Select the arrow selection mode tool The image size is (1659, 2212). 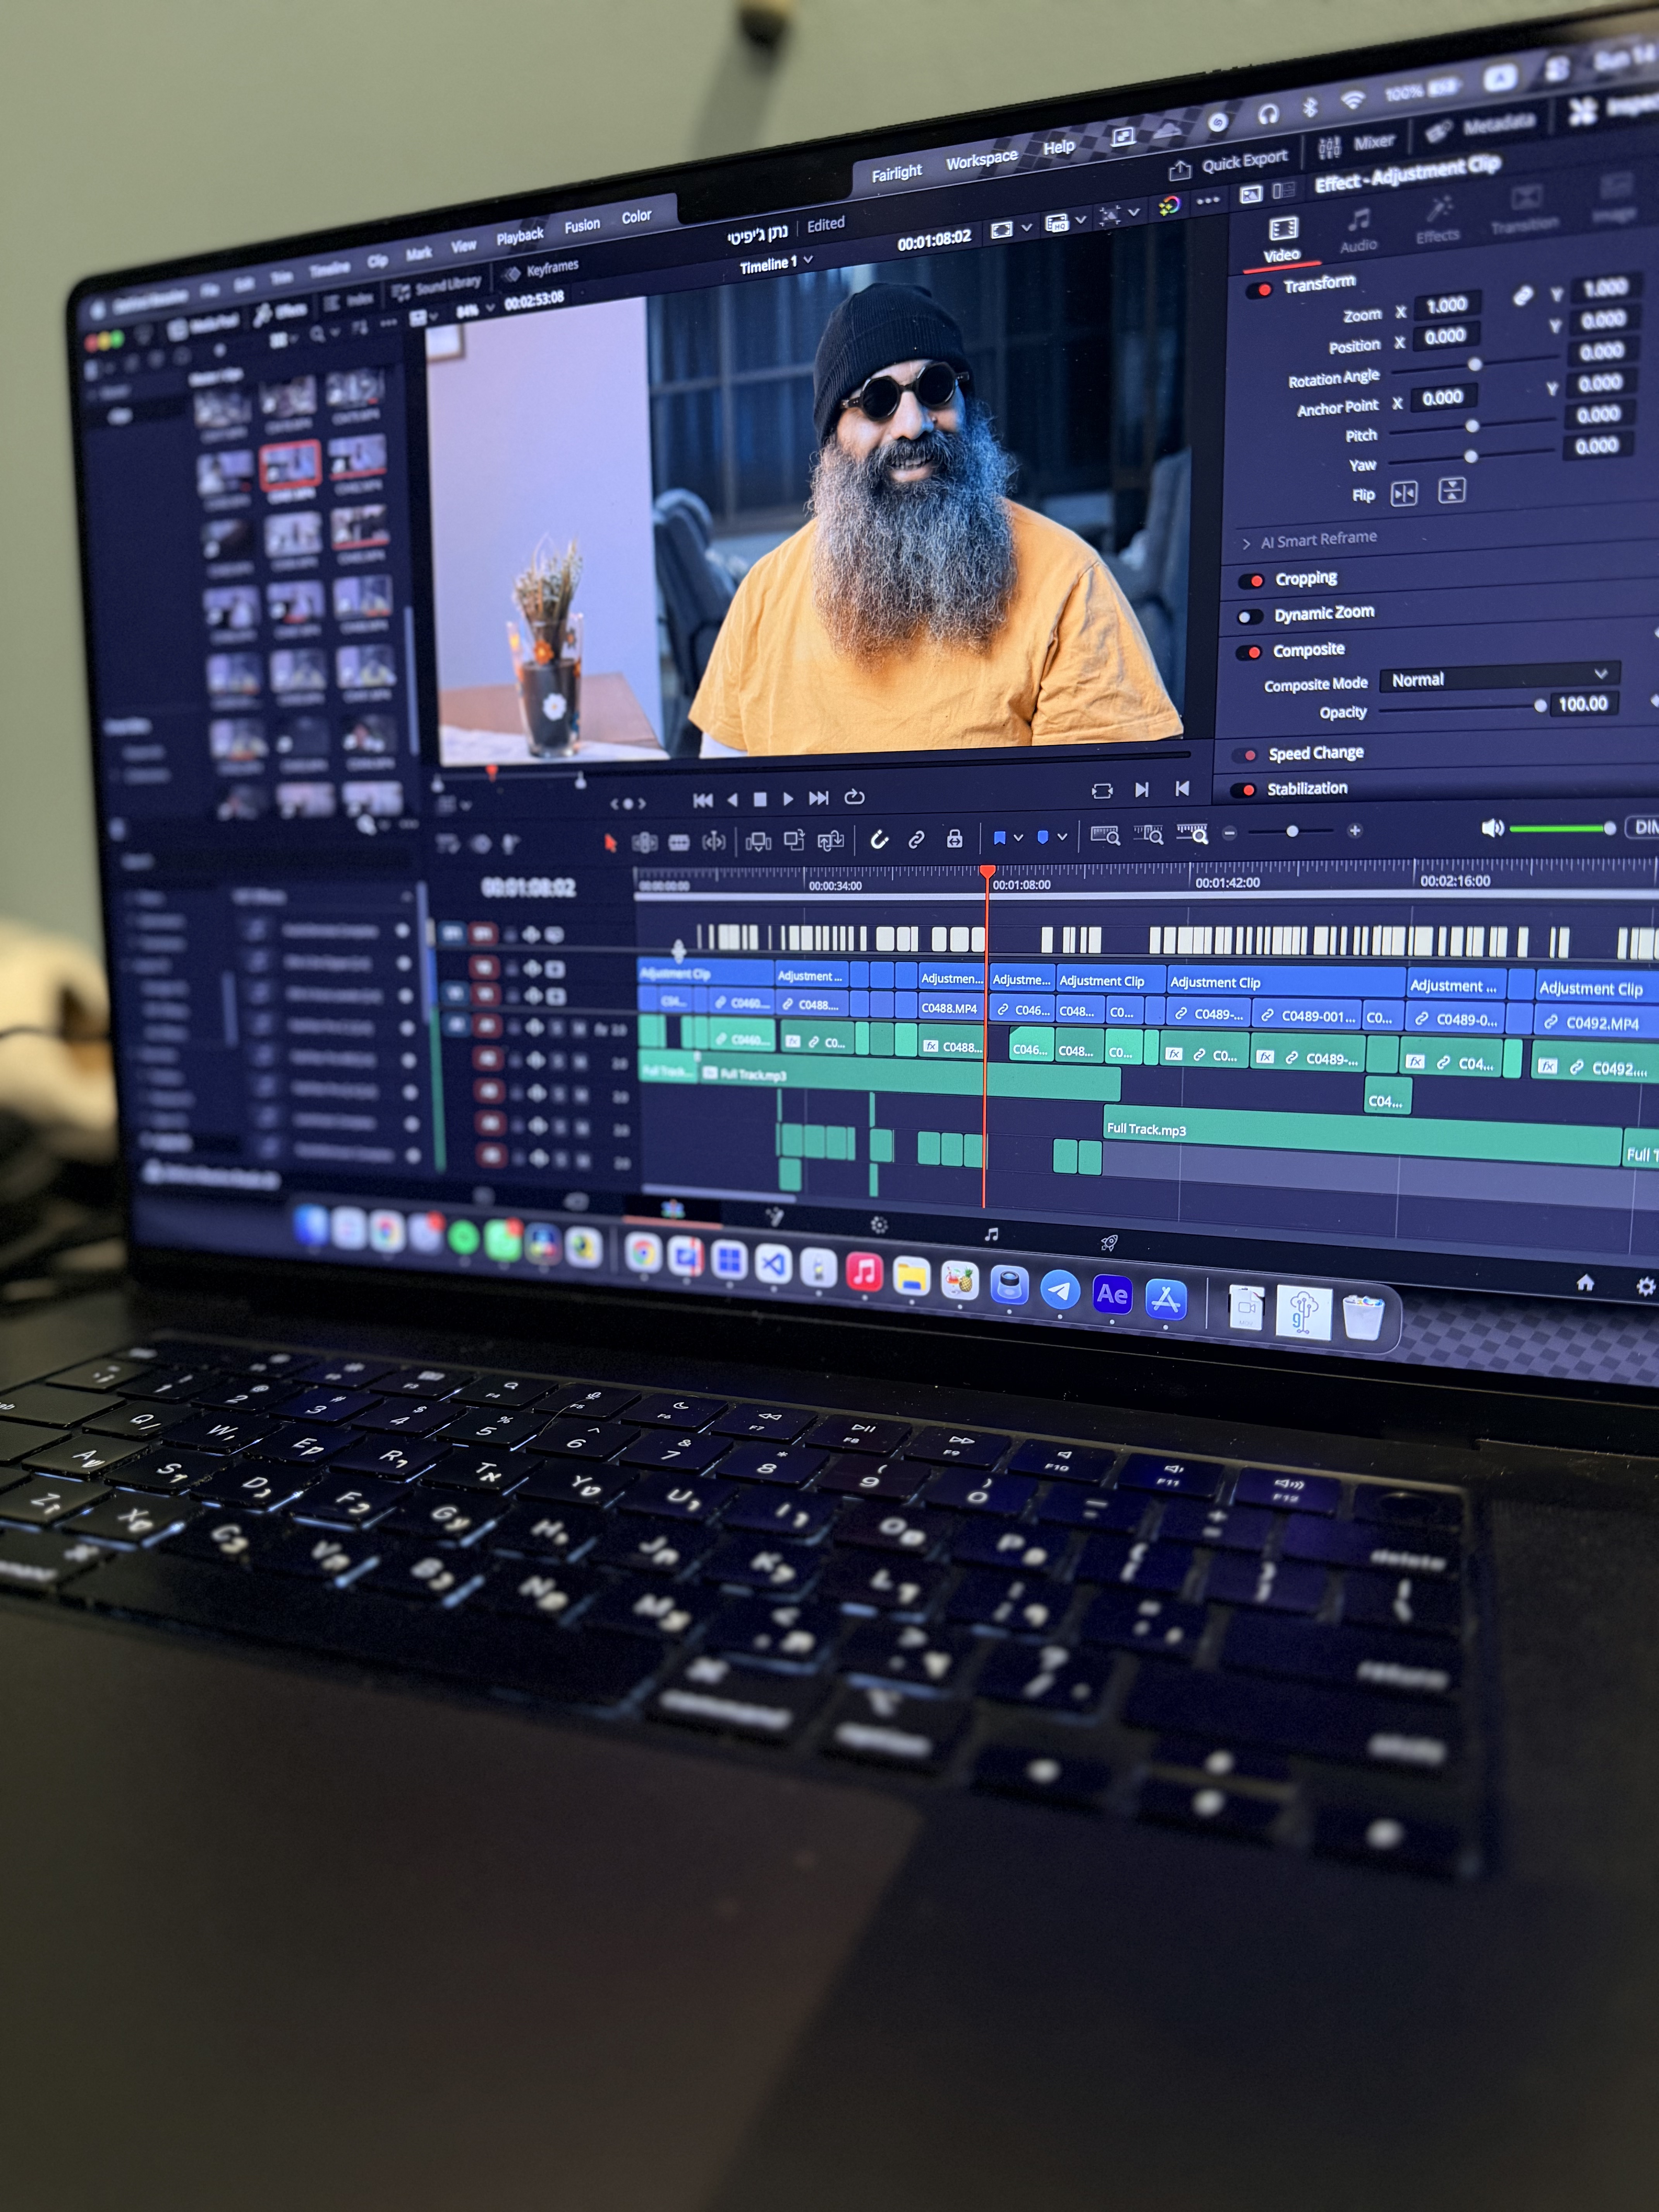tap(610, 843)
